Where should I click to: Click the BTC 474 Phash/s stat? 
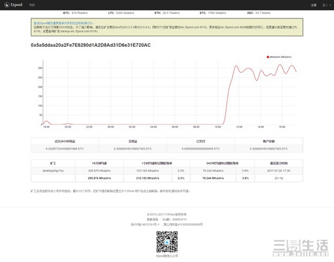75,13
